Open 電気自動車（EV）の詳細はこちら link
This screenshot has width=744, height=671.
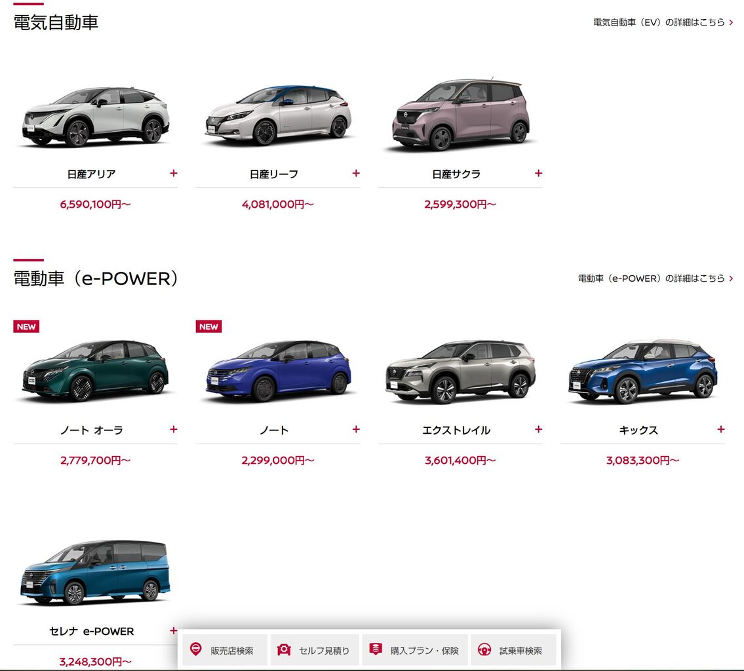663,22
